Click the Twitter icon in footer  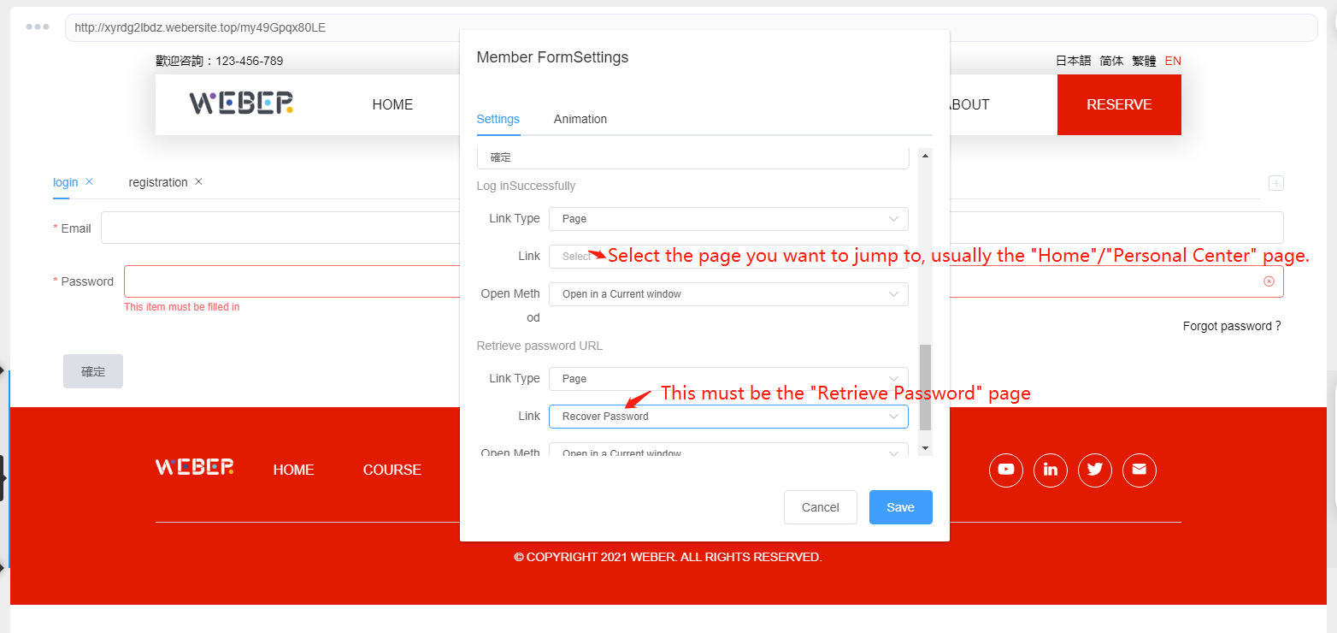pyautogui.click(x=1094, y=470)
